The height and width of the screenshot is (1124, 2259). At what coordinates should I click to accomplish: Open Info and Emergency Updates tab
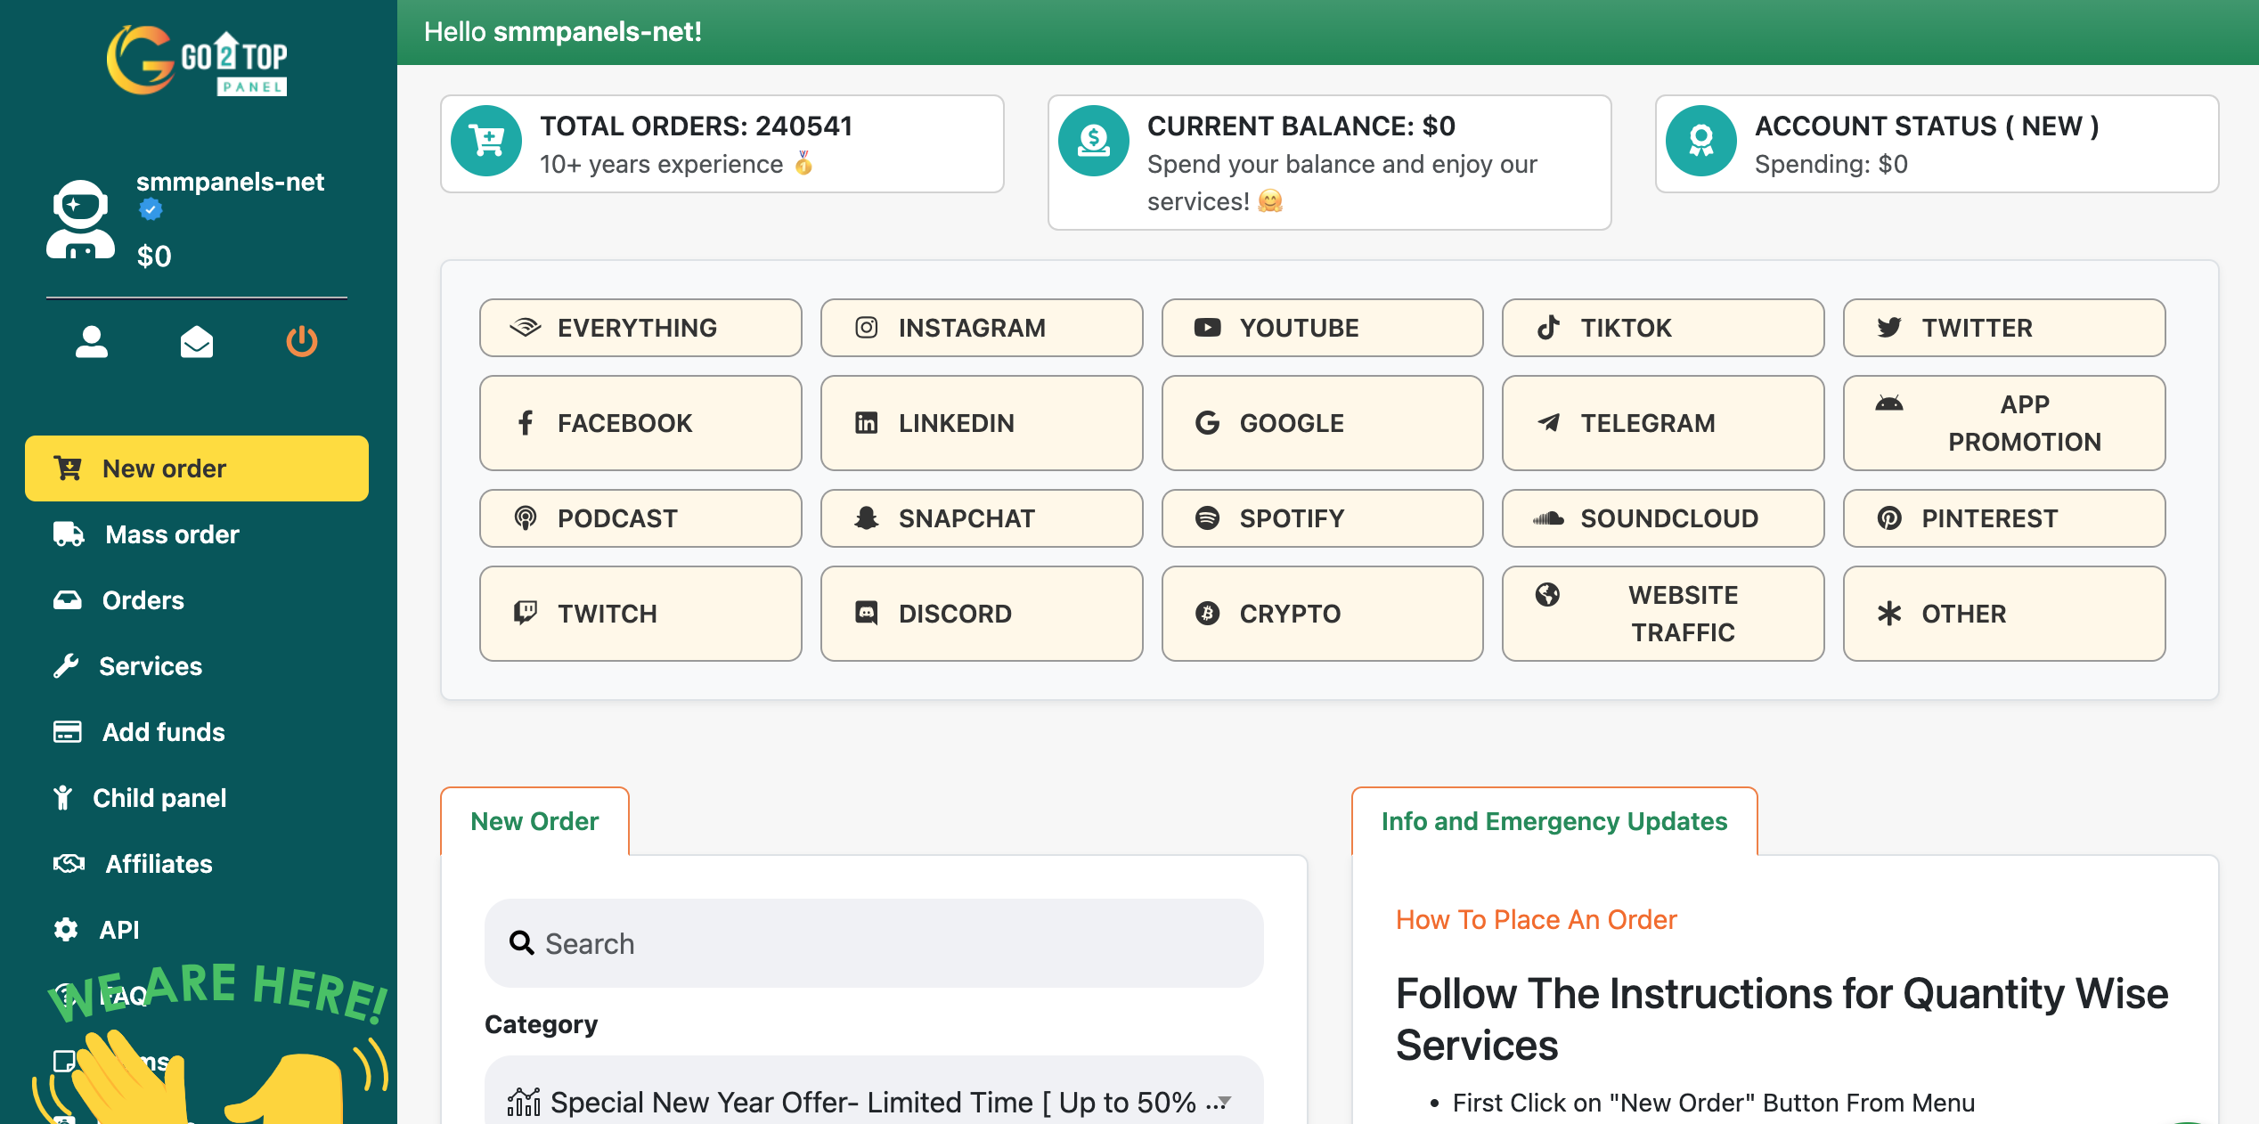click(1554, 821)
